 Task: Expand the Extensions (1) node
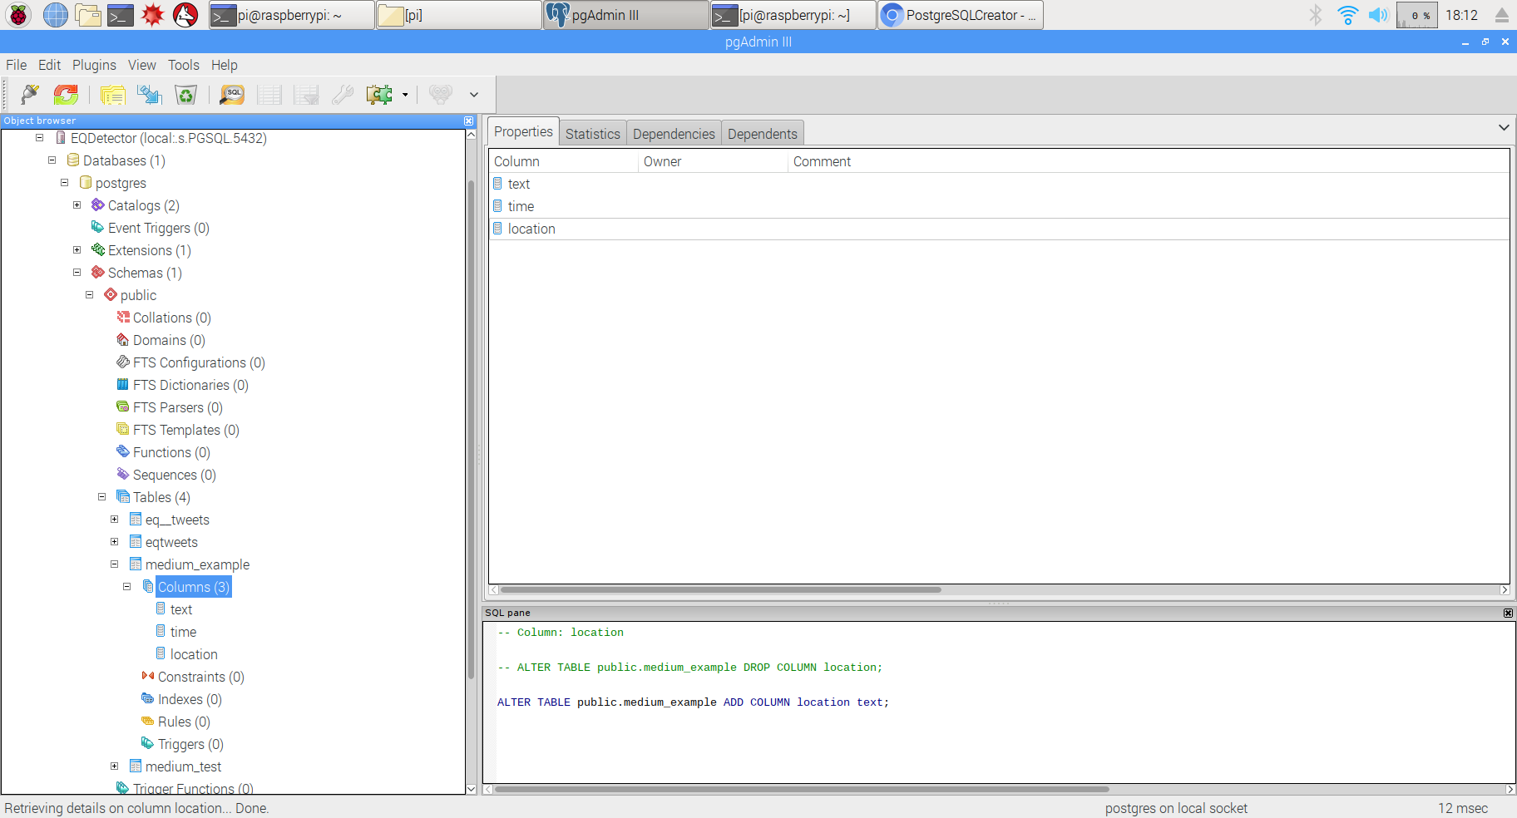(x=77, y=250)
